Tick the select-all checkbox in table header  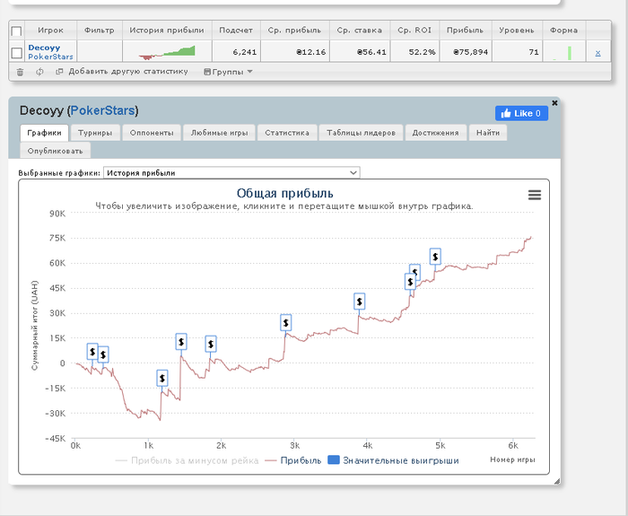tap(16, 31)
